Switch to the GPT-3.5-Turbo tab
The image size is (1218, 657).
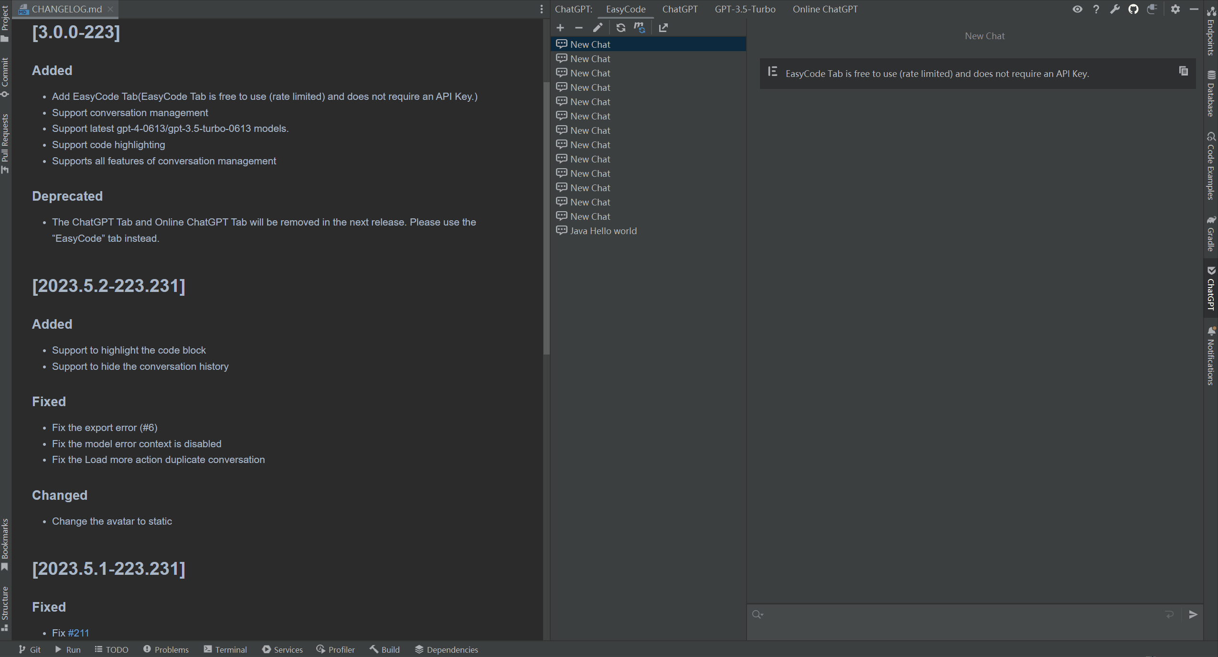pos(745,9)
